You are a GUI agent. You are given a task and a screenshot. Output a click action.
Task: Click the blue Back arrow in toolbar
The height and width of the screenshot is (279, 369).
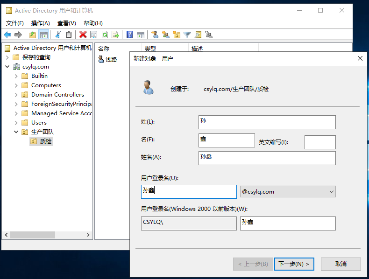(x=8, y=35)
